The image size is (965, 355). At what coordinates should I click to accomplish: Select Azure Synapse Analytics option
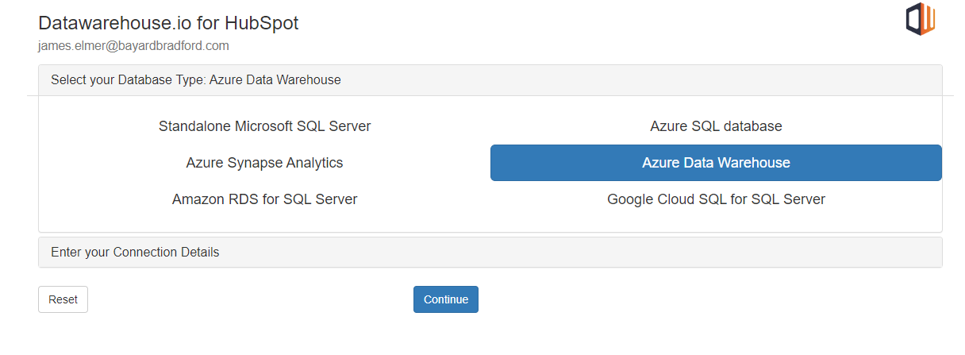coord(264,163)
